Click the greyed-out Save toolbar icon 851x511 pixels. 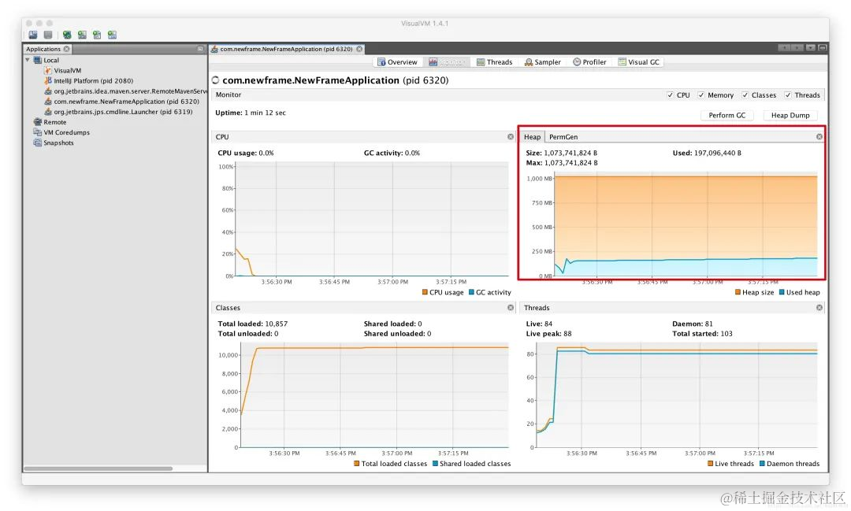(48, 35)
